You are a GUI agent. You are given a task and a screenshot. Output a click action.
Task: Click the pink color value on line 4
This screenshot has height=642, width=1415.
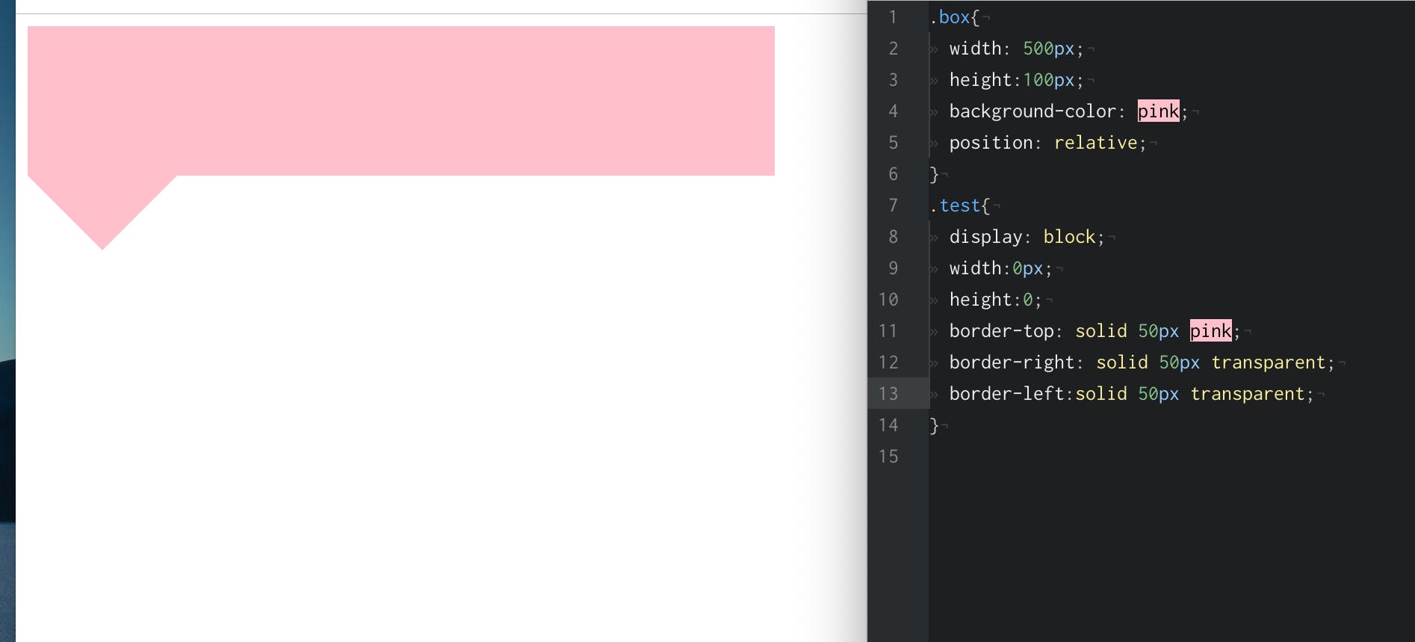pos(1158,111)
